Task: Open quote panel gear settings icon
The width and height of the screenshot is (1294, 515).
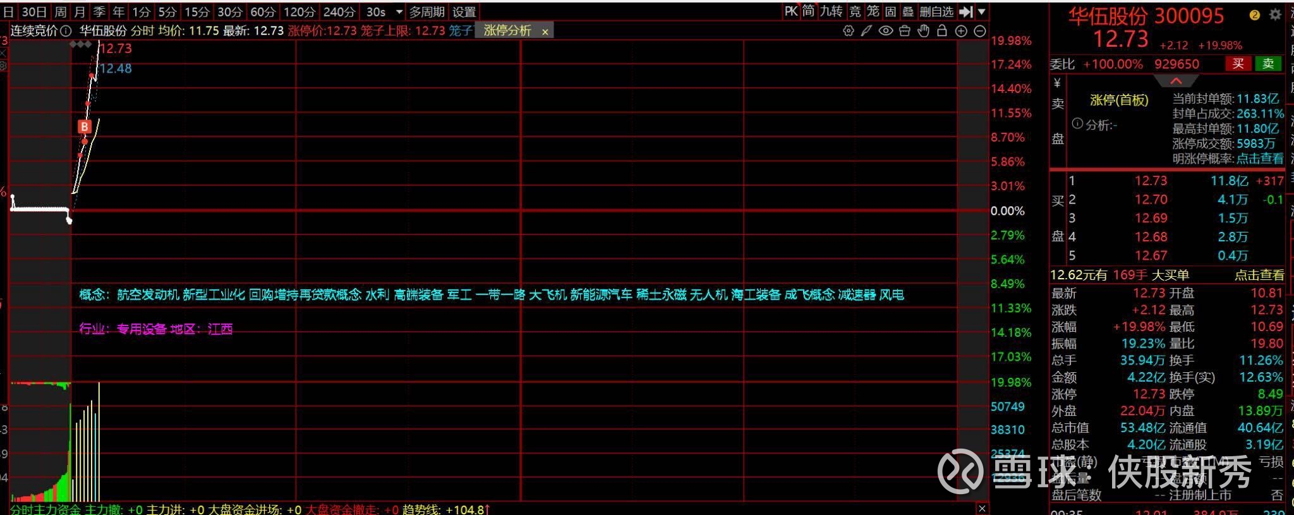Action: pos(1276,15)
